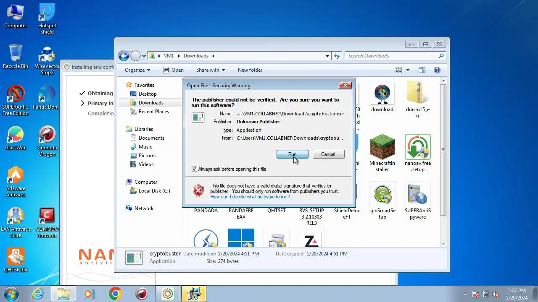Close the Open File Security Warning dialog
538x302 pixels.
tap(345, 86)
